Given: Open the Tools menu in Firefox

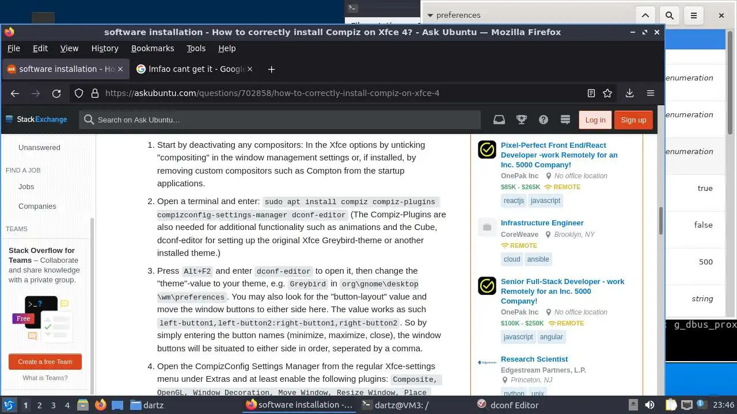Looking at the screenshot, I should pyautogui.click(x=196, y=48).
